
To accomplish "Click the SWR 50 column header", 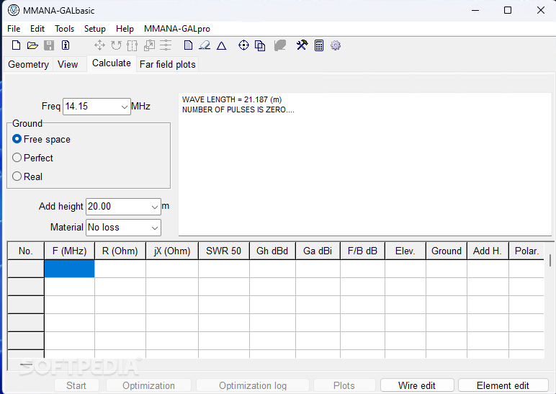I will (x=224, y=251).
